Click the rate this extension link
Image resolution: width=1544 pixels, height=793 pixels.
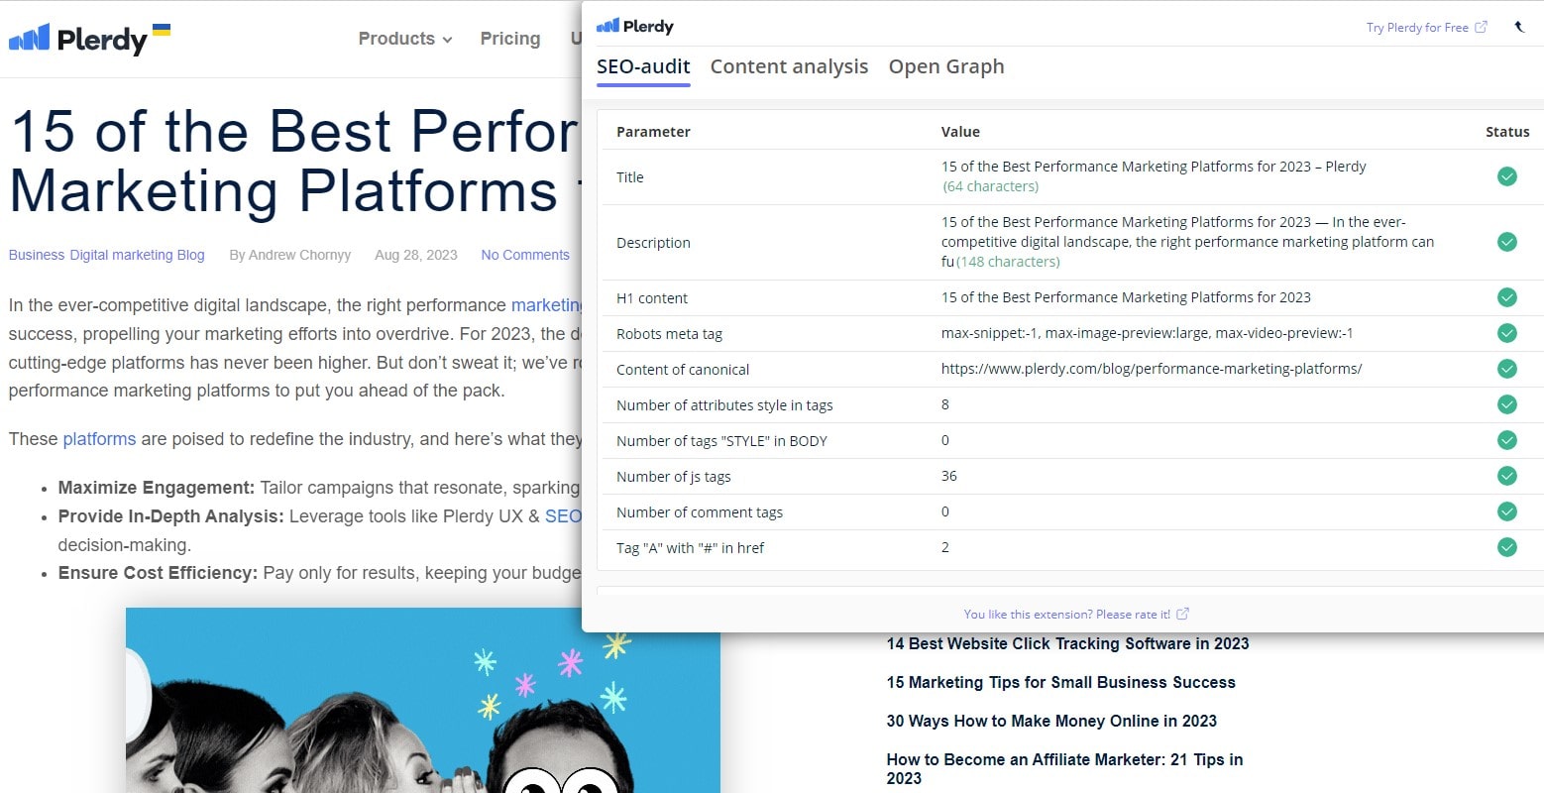pos(1067,614)
